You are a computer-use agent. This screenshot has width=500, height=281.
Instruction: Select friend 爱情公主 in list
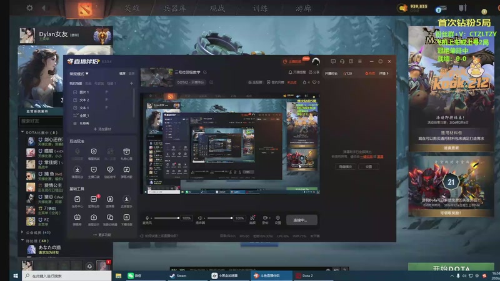coord(44,187)
